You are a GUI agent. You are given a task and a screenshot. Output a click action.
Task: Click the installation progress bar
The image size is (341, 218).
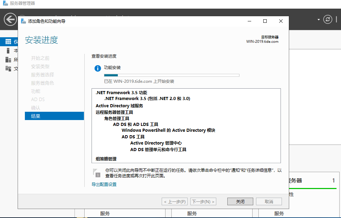[x=172, y=75]
